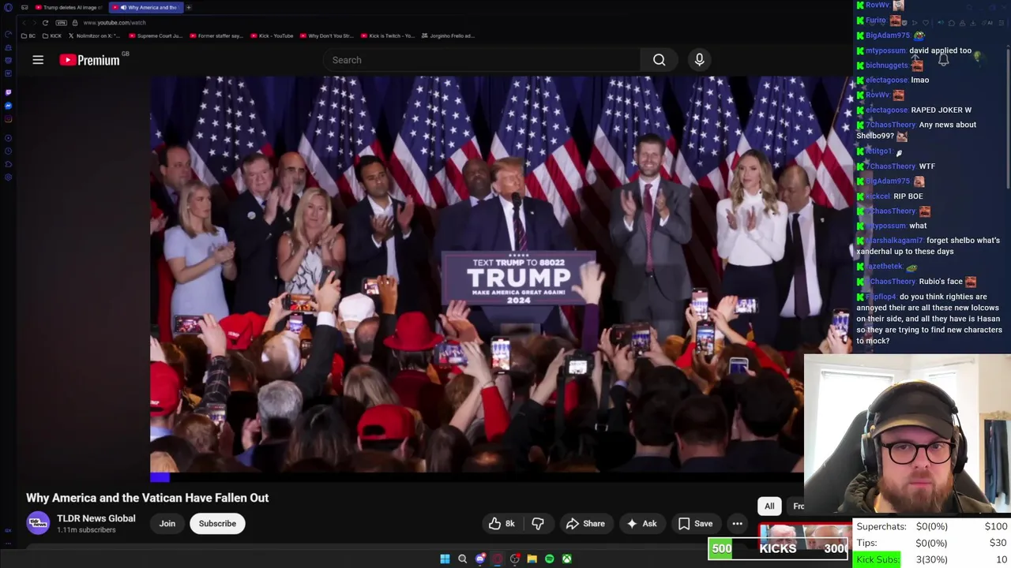Open Instagram in the browser sidebar
1011x568 pixels.
point(8,119)
